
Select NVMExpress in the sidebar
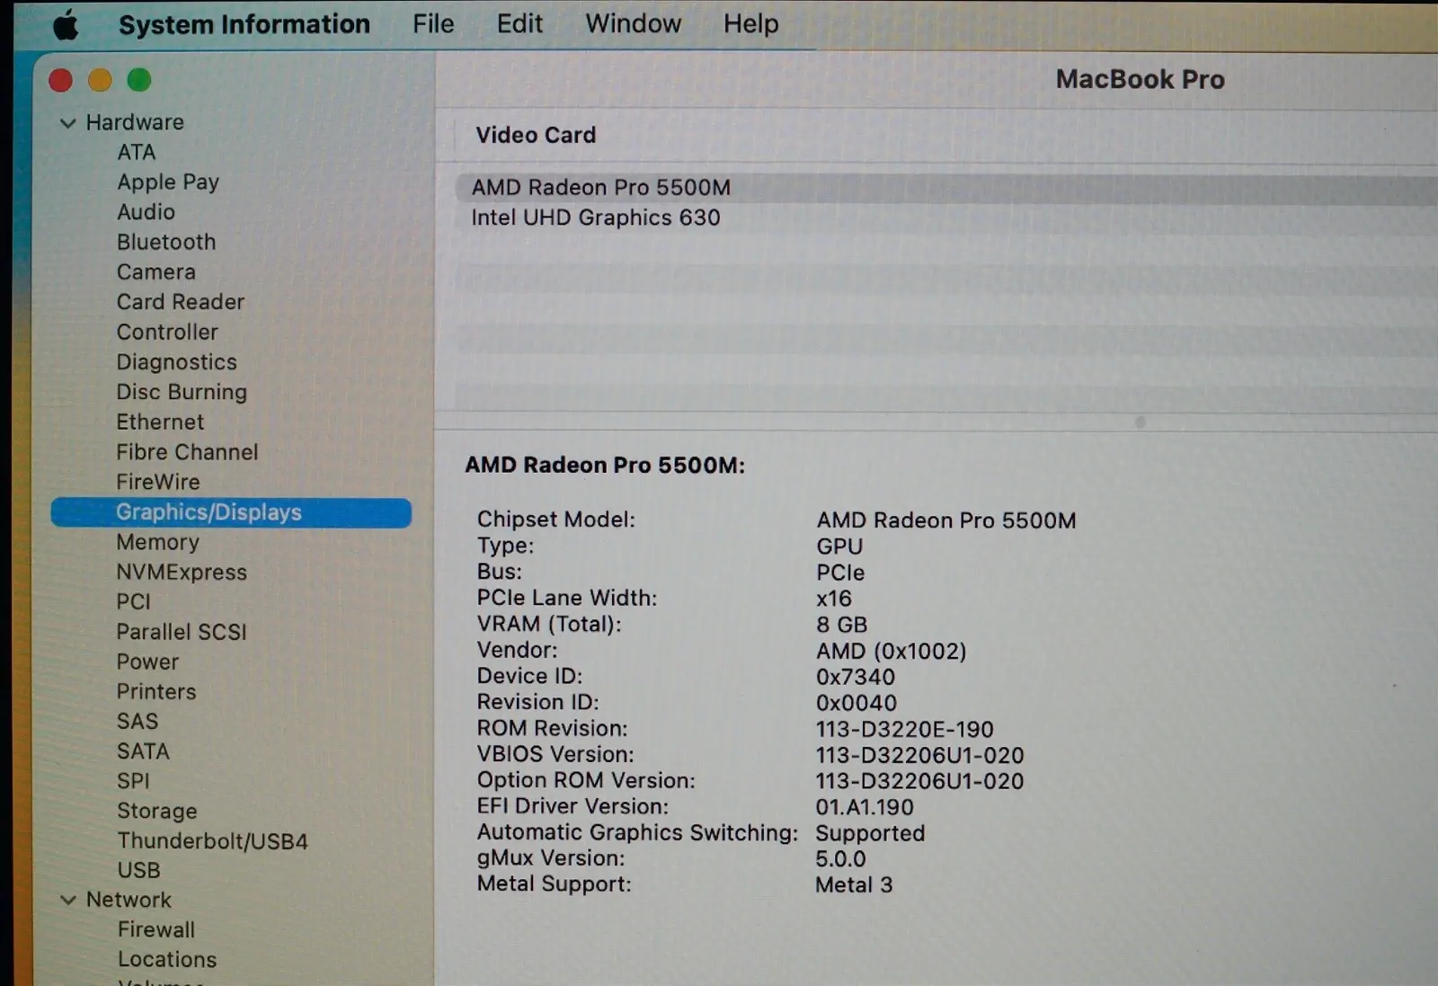point(182,573)
